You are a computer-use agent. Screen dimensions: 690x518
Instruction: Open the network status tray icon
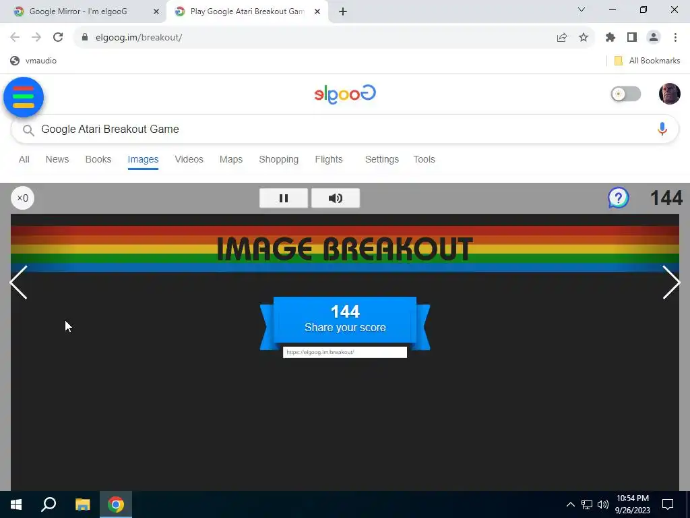pos(587,505)
